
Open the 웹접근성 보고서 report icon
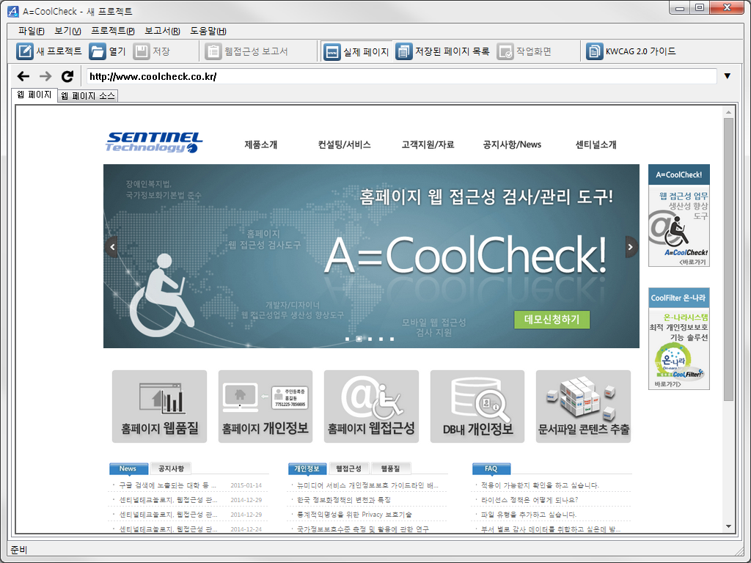(x=213, y=51)
